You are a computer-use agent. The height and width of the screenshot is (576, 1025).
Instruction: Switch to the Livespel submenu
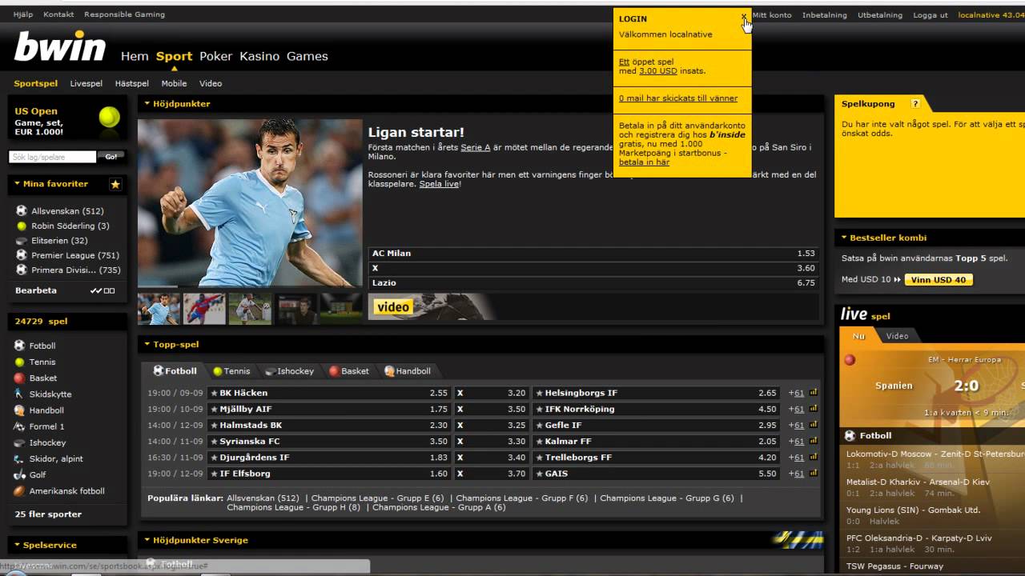click(86, 83)
